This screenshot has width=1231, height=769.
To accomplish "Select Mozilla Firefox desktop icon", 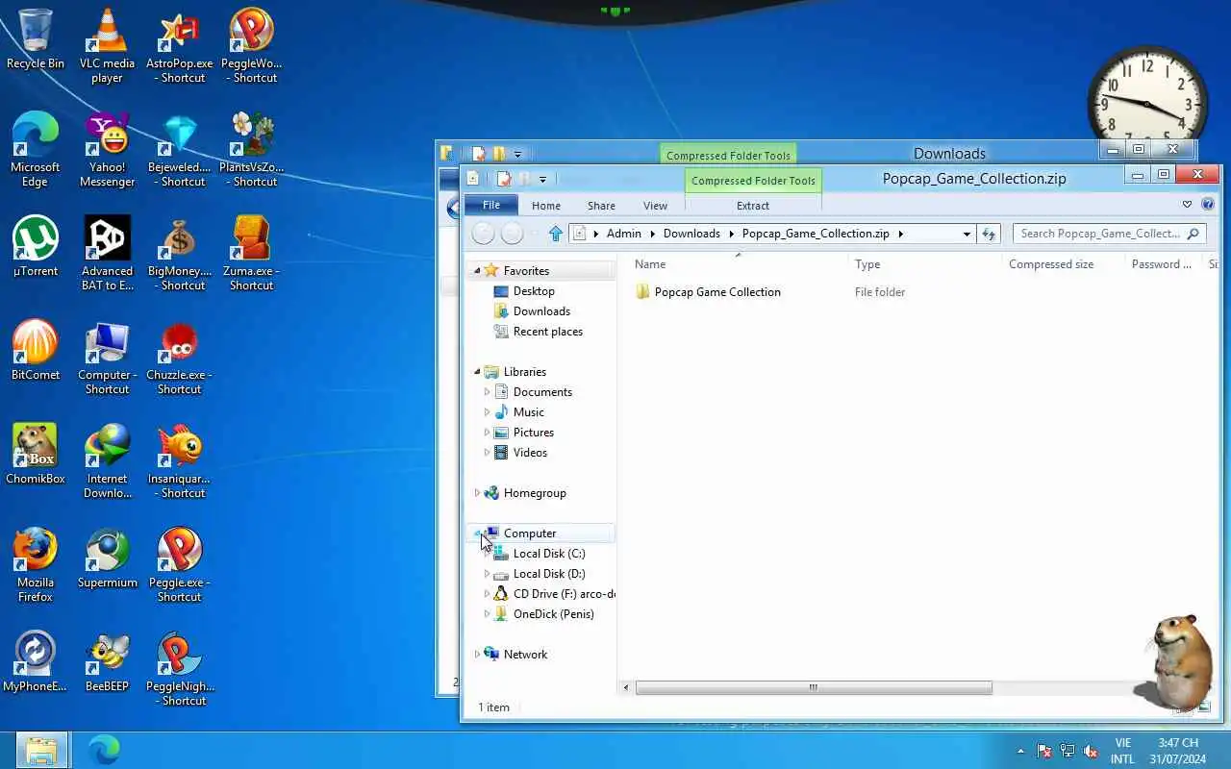I will click(36, 565).
